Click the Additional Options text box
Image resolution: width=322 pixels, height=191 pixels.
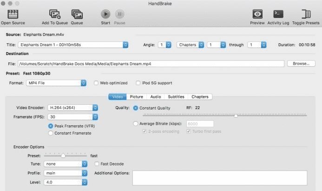click(x=220, y=178)
